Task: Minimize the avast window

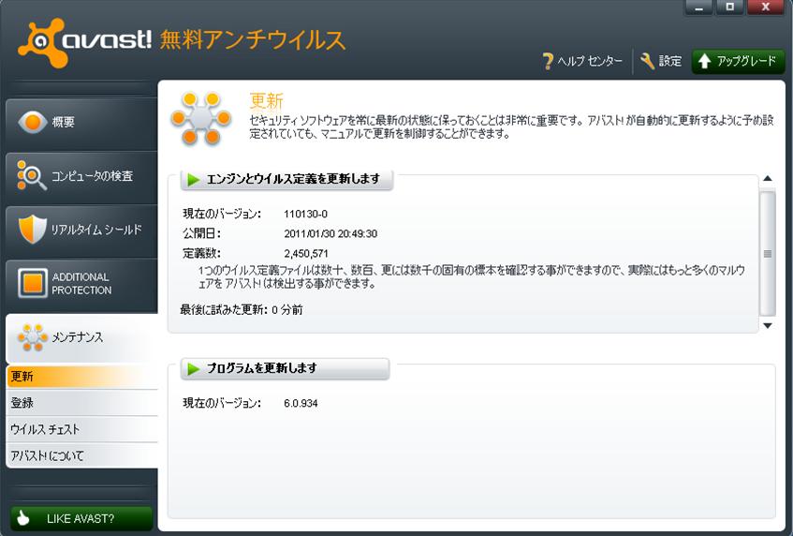Action: [698, 7]
